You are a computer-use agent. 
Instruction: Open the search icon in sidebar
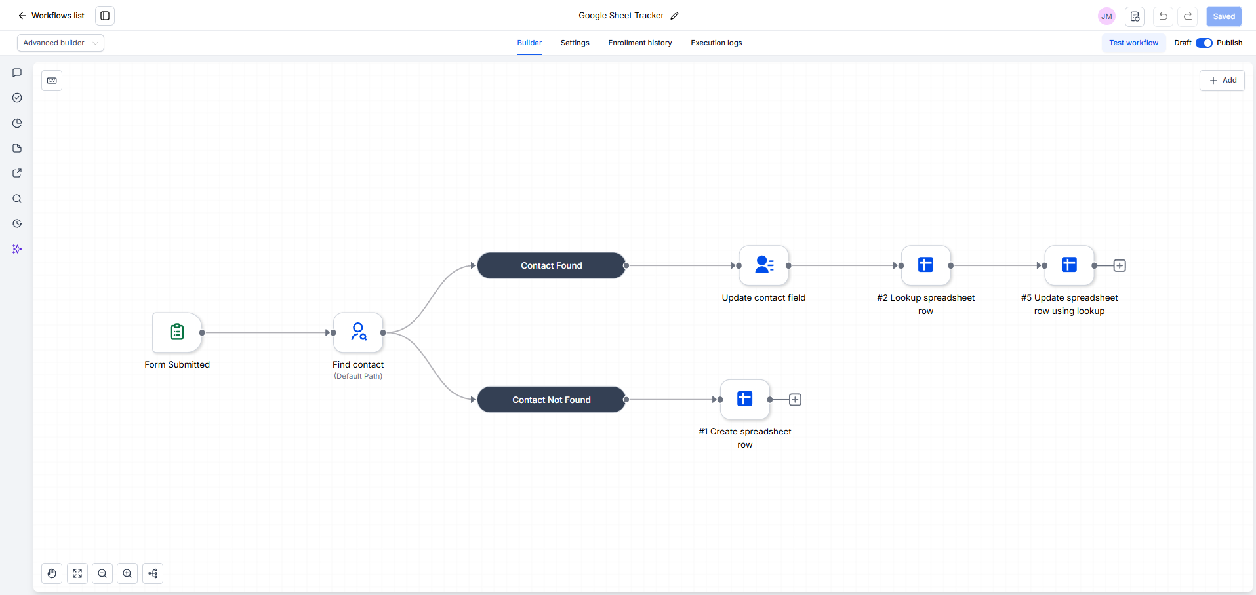(17, 199)
